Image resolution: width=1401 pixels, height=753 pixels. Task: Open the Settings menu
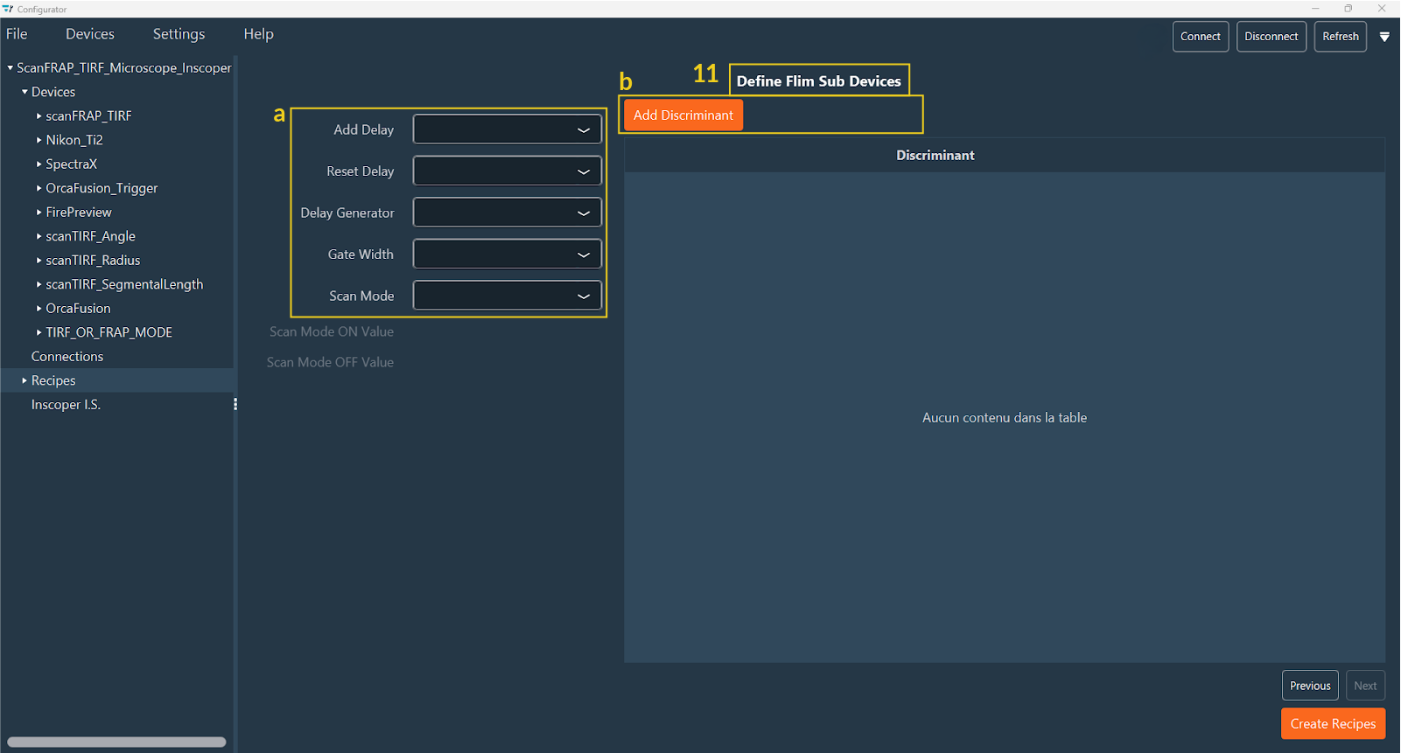179,34
